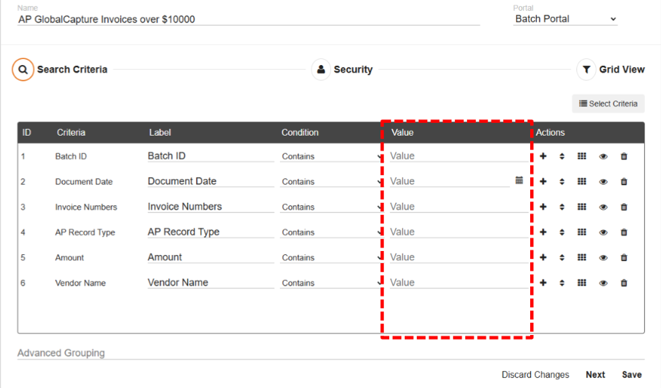Toggle visibility eye for Amount row

pyautogui.click(x=603, y=258)
